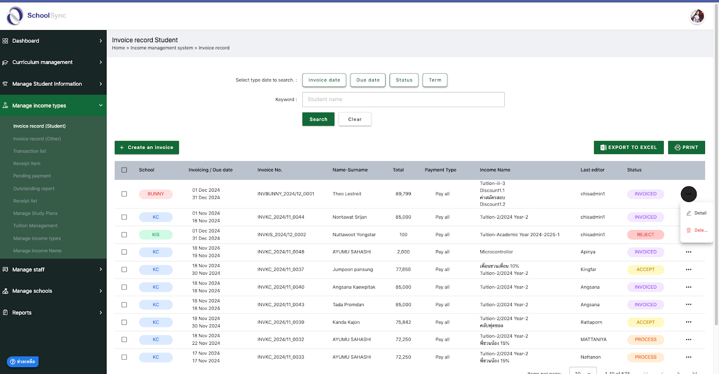
Task: Open three-dot menu for INVKC_2024/11_0032 row
Action: [688, 339]
